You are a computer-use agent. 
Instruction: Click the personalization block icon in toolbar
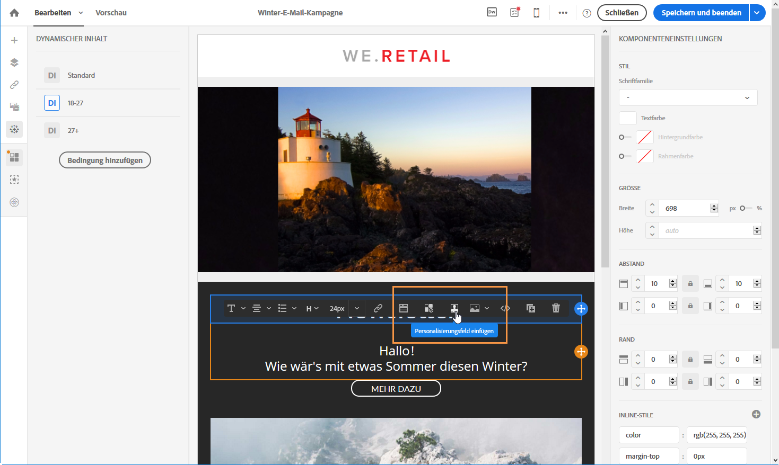(404, 308)
